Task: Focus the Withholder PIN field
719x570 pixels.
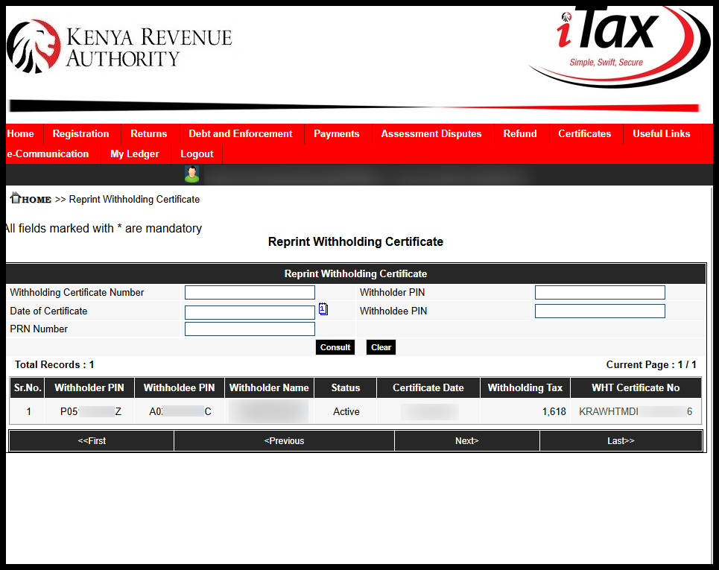Action: click(x=600, y=293)
